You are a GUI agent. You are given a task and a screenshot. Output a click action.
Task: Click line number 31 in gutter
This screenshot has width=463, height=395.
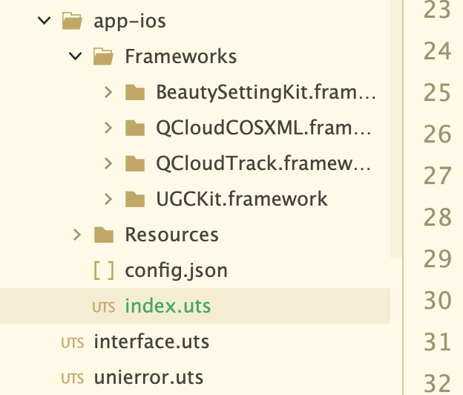tap(437, 342)
